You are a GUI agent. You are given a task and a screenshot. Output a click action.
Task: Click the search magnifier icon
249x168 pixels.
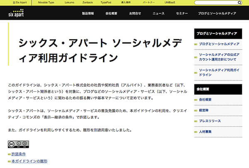click(239, 2)
